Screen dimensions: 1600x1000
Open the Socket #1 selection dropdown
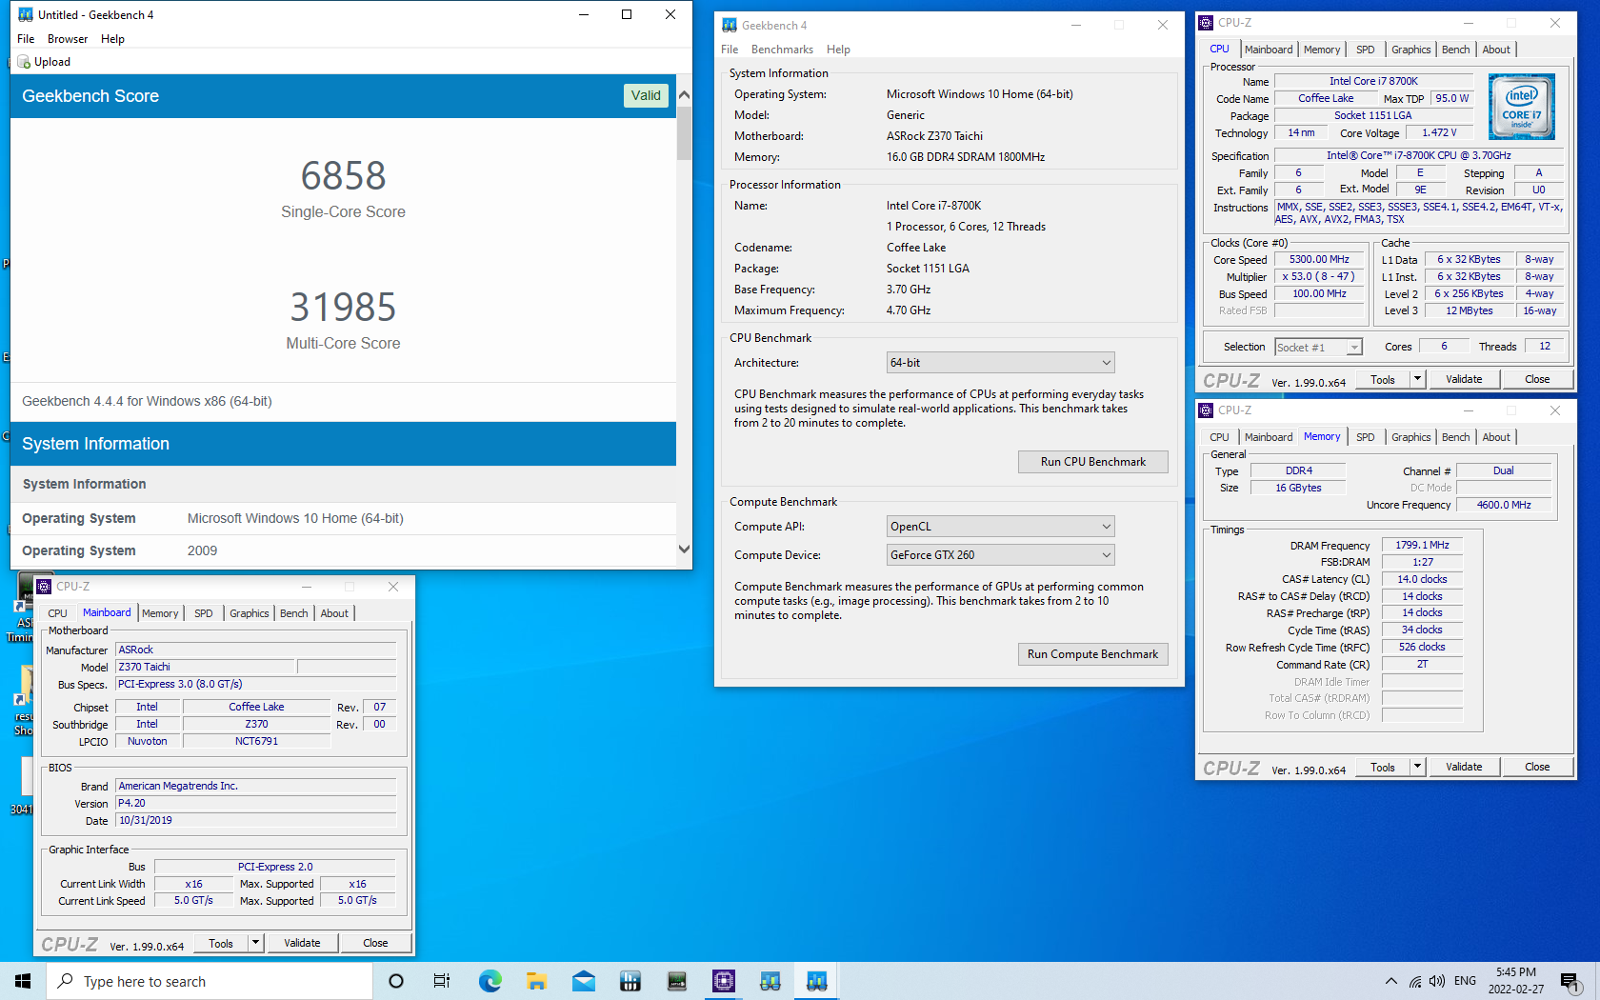1318,348
